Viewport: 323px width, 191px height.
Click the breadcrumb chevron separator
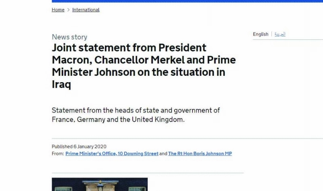click(x=68, y=10)
